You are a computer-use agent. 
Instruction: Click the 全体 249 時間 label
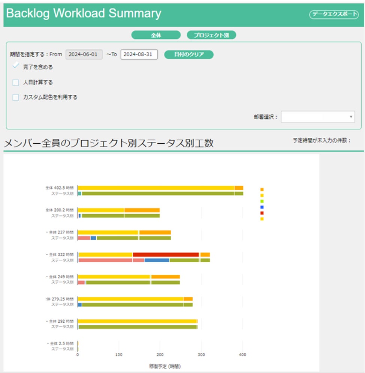(61, 277)
